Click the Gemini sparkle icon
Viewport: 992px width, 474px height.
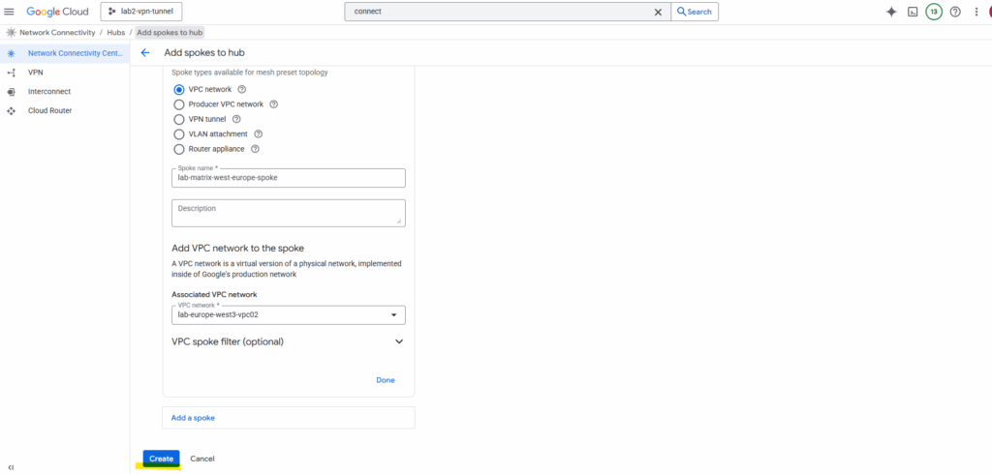coord(891,12)
